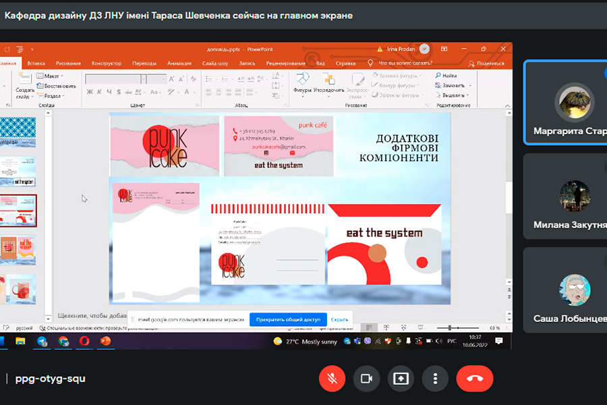Unmute the microphone in Meet
This screenshot has width=607, height=405.
332,379
